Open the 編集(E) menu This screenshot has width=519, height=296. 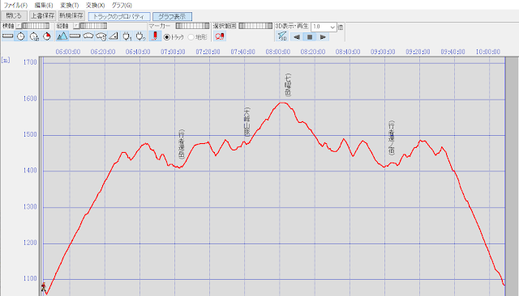pyautogui.click(x=44, y=6)
